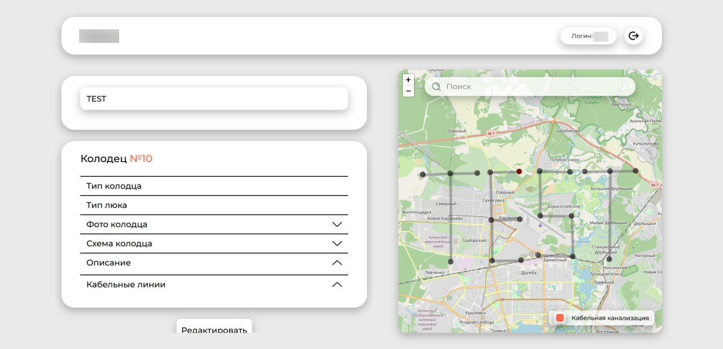Click the Кабельные линии row label
Image resolution: width=723 pixels, height=349 pixels.
(x=126, y=285)
